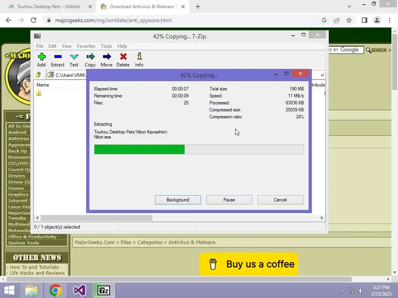The width and height of the screenshot is (398, 298).
Task: Click Antivirus & Malware breadcrumb link
Action: (x=192, y=242)
